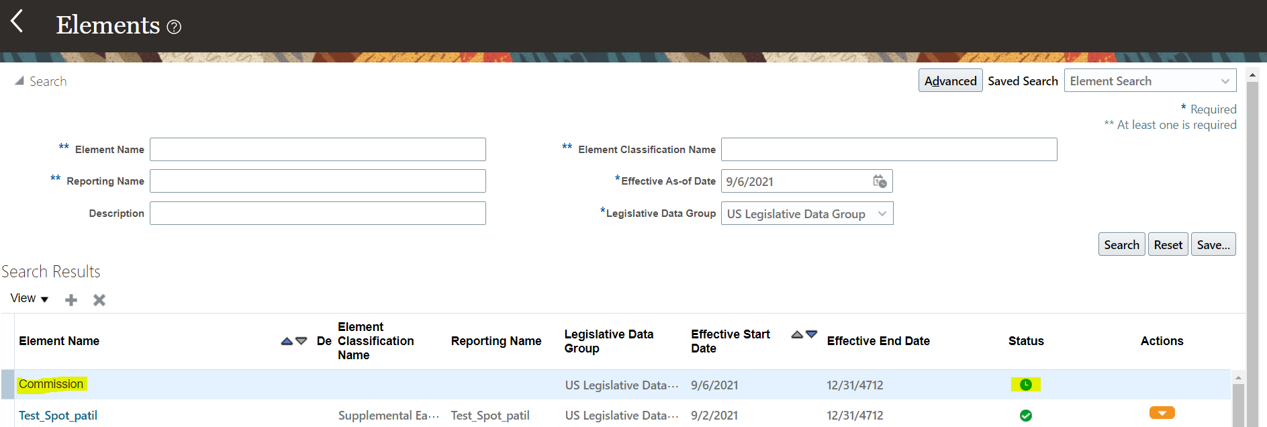Click Commission row clock status icon
Screen dimensions: 1267x427
[1025, 385]
